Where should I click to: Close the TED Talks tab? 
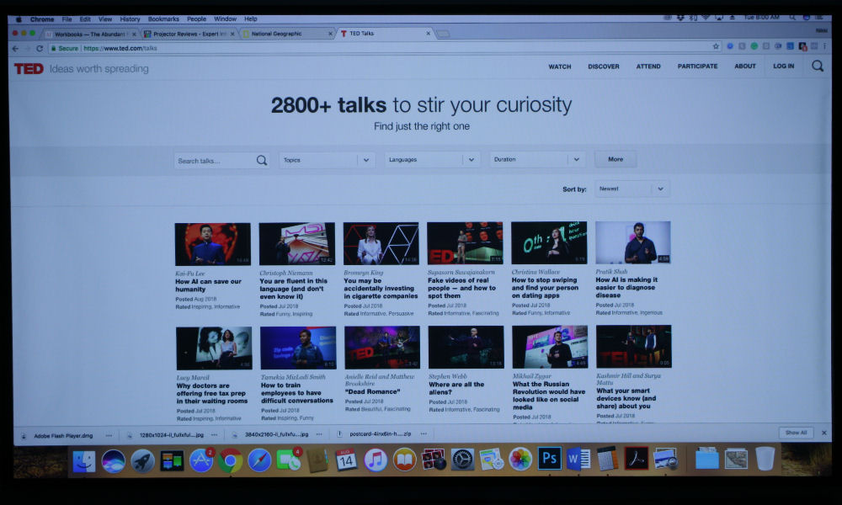pos(428,34)
